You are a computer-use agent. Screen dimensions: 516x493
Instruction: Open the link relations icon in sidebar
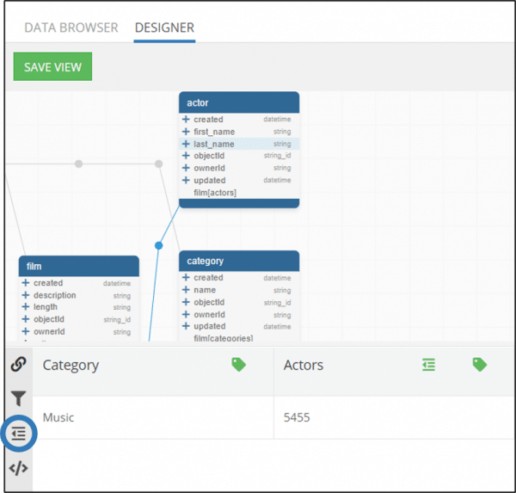[18, 364]
